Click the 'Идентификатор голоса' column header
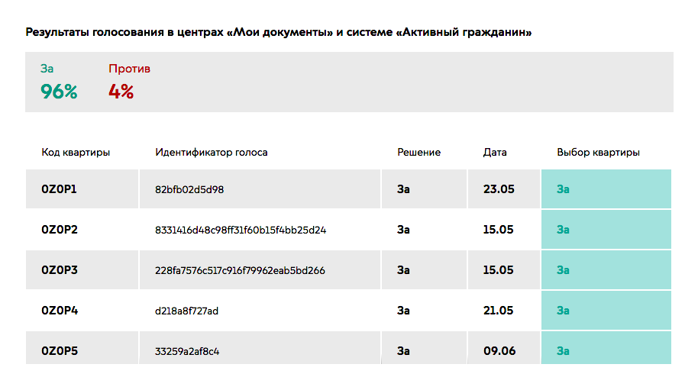The width and height of the screenshot is (698, 390). (x=212, y=152)
